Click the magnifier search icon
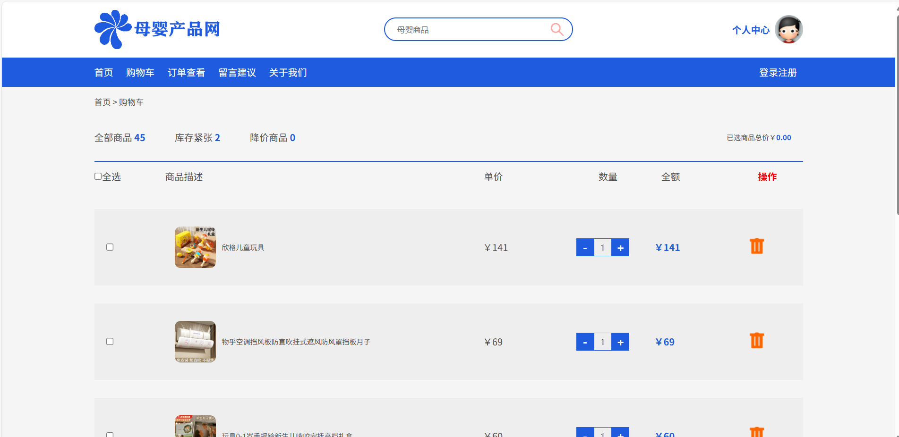 (557, 29)
